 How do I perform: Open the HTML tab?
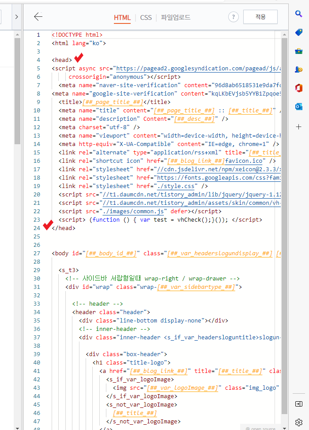(122, 18)
